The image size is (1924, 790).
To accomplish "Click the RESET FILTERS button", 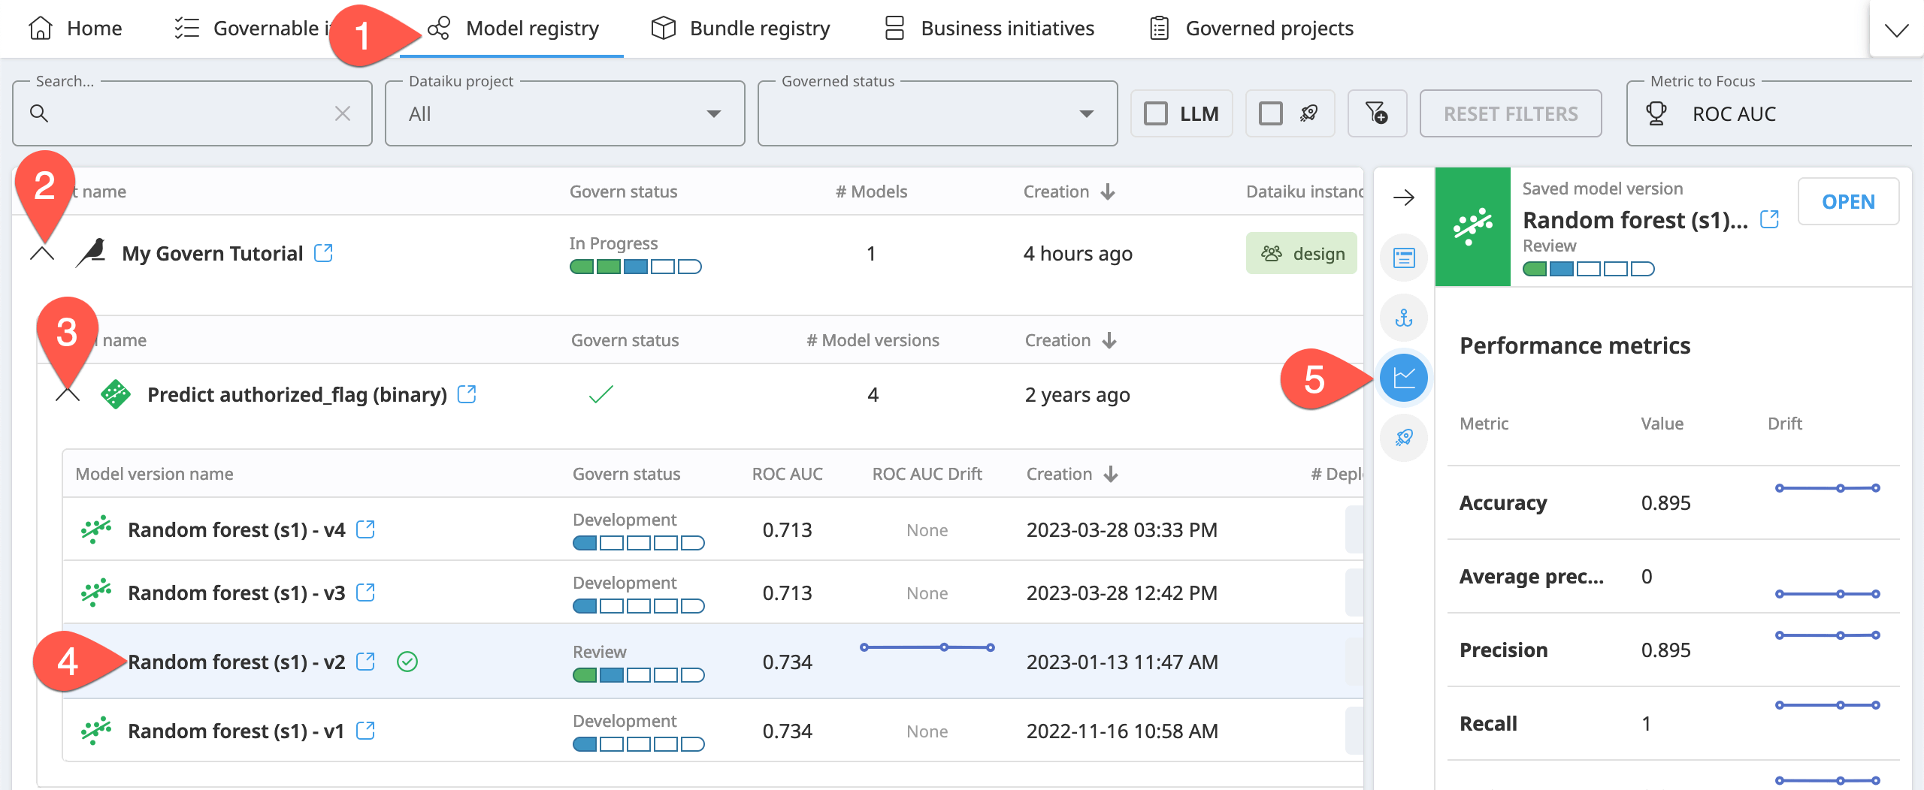I will coord(1511,113).
